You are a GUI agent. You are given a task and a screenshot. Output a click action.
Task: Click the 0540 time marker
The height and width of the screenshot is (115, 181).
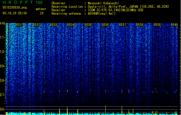coord(174,25)
